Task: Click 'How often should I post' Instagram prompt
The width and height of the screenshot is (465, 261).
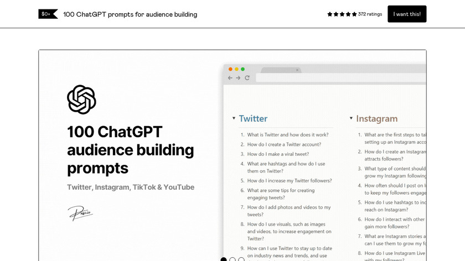Action: [395, 189]
